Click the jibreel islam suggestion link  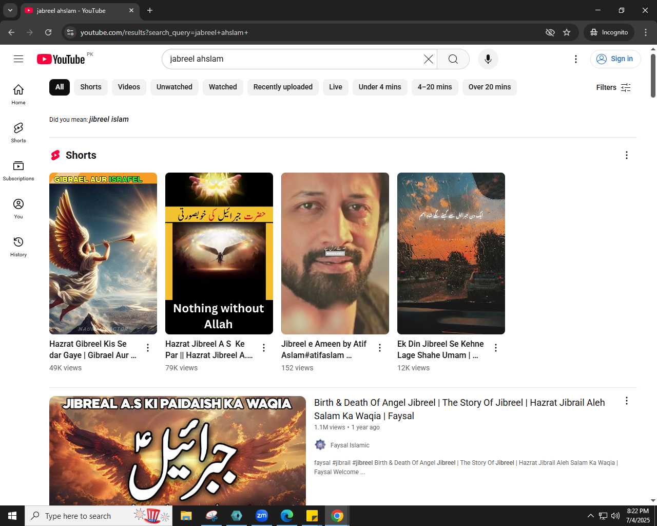tap(109, 119)
